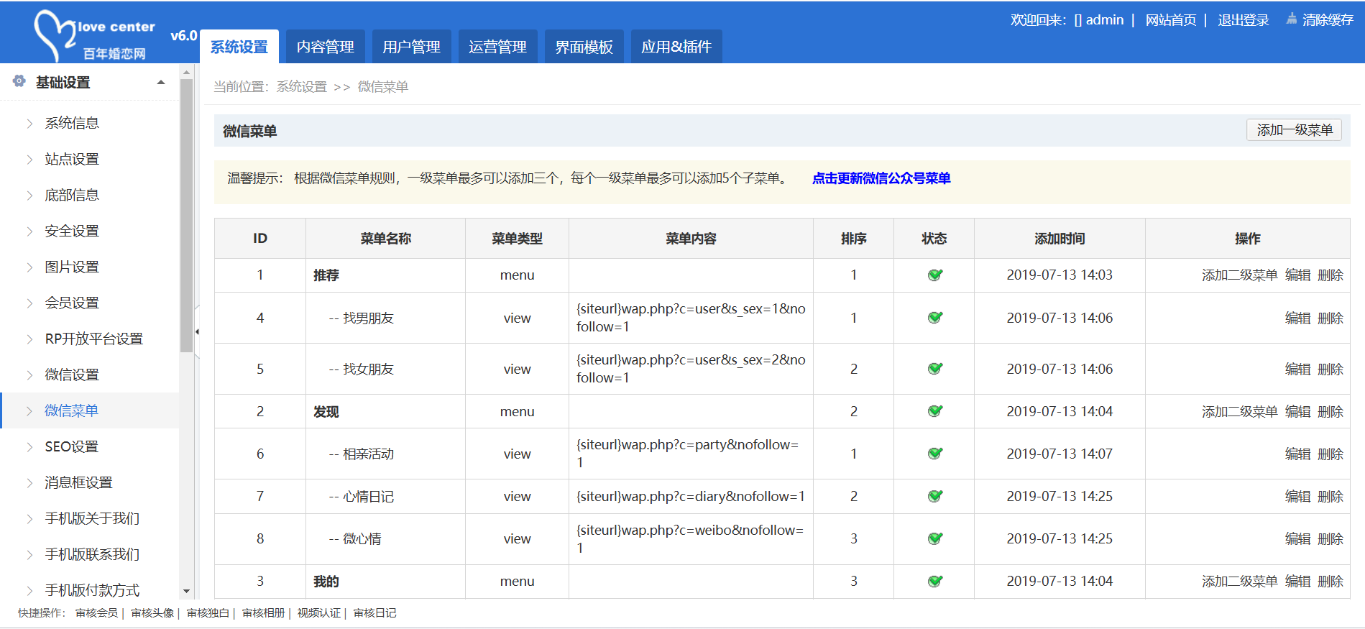Click the gear icon beside 基础设置
The width and height of the screenshot is (1365, 629).
pyautogui.click(x=19, y=81)
